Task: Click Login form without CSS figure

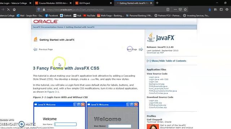Action: (60, 115)
